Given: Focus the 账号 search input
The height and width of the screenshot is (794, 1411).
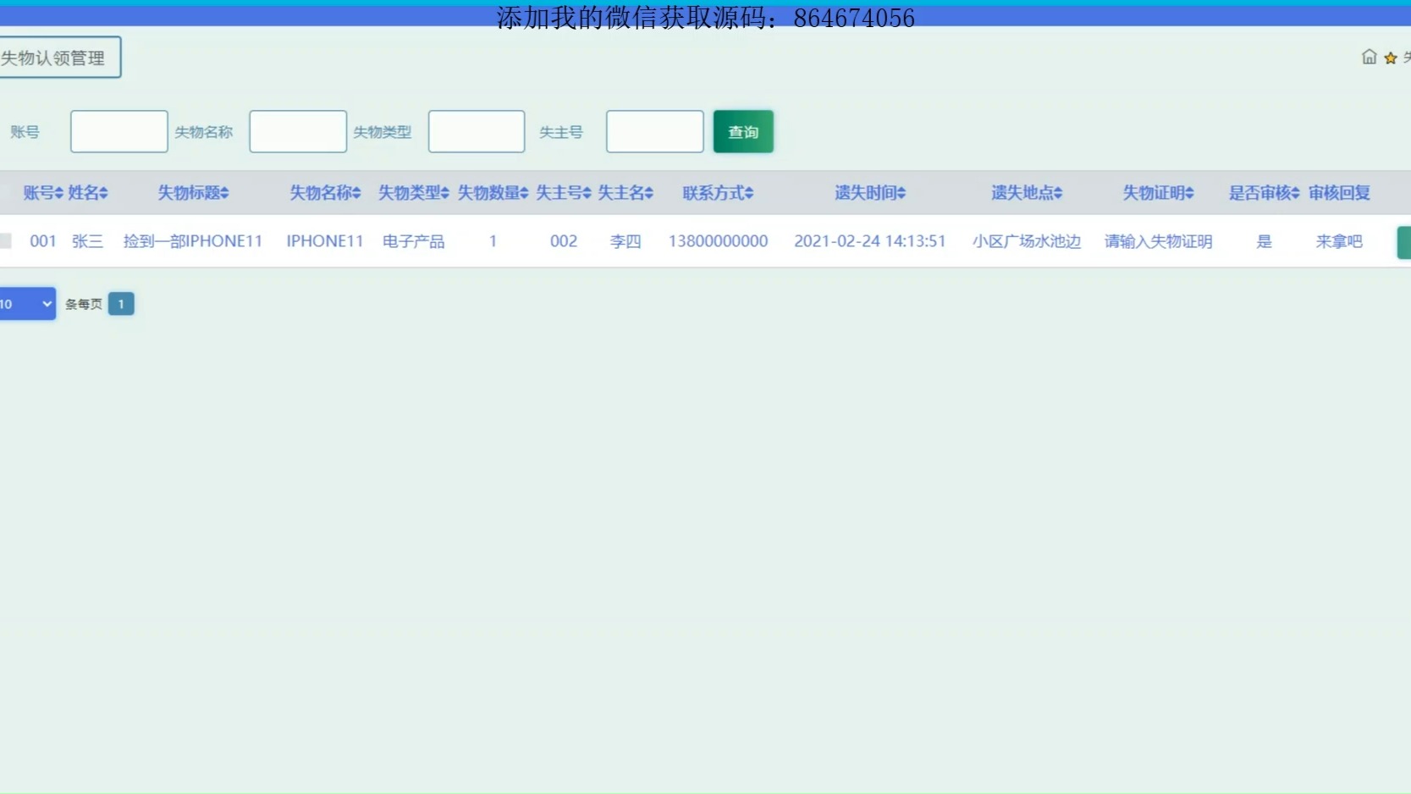Looking at the screenshot, I should click(x=119, y=131).
